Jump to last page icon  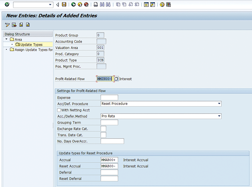point(137,5)
